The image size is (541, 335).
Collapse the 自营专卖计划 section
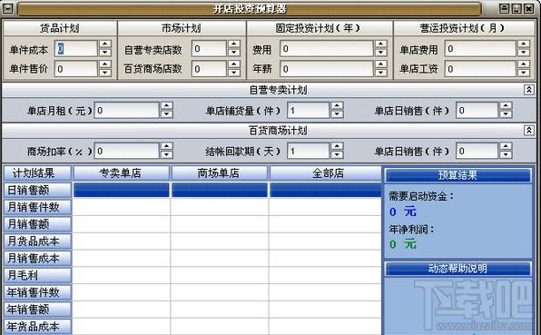tap(528, 90)
